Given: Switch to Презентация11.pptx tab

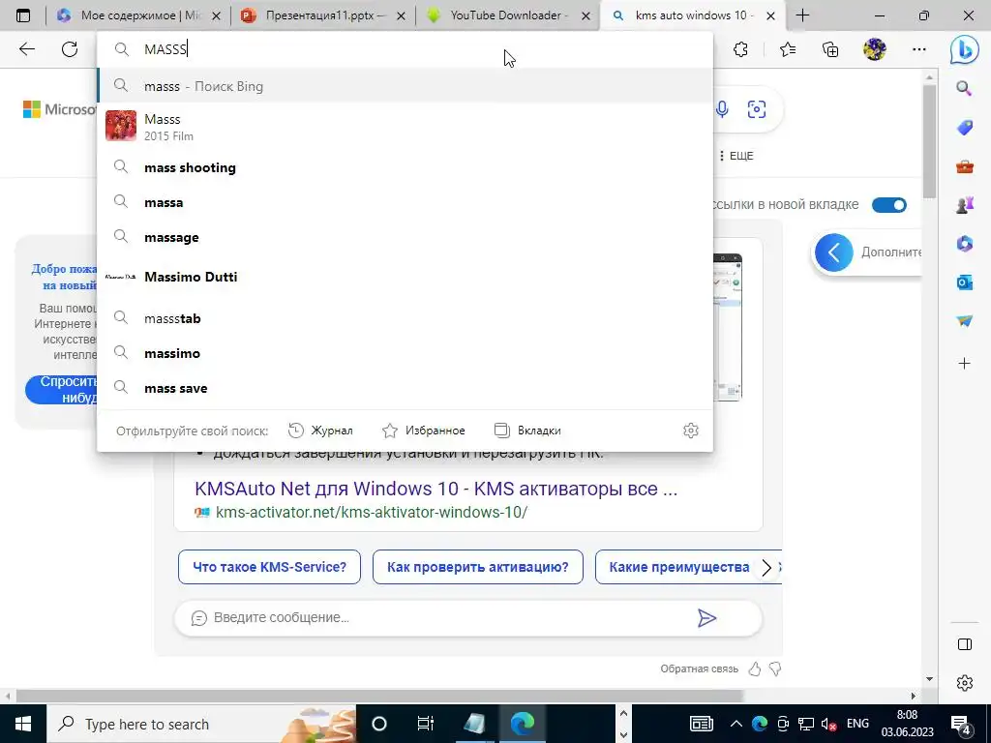Looking at the screenshot, I should point(323,15).
